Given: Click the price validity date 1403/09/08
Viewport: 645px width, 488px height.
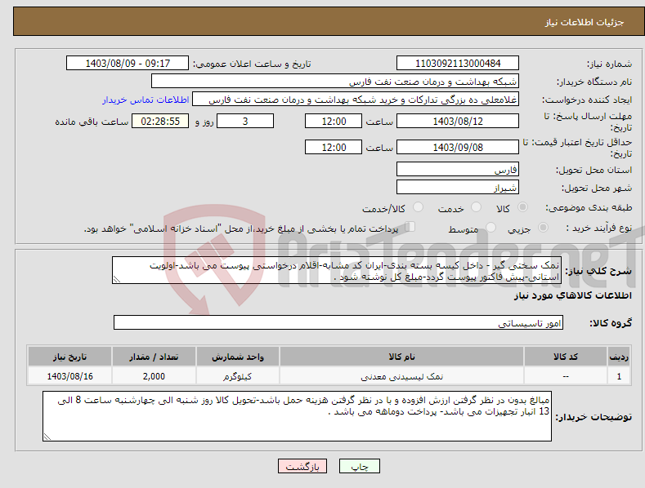Looking at the screenshot, I should (x=458, y=147).
